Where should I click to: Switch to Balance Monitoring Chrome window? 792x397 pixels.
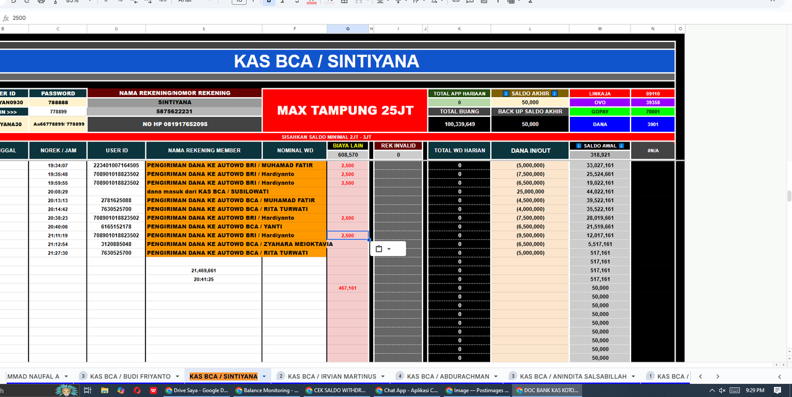(x=267, y=390)
